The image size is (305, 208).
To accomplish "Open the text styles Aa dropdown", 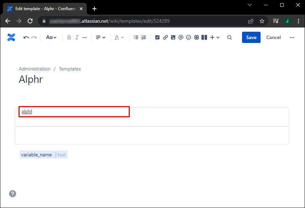I will click(x=51, y=37).
